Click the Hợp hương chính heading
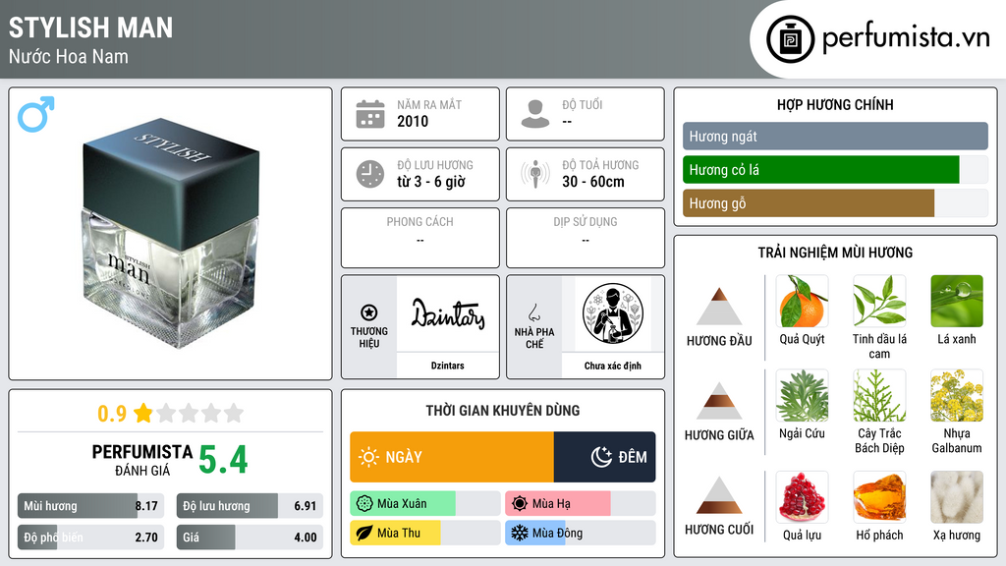The width and height of the screenshot is (1006, 566). (x=835, y=104)
